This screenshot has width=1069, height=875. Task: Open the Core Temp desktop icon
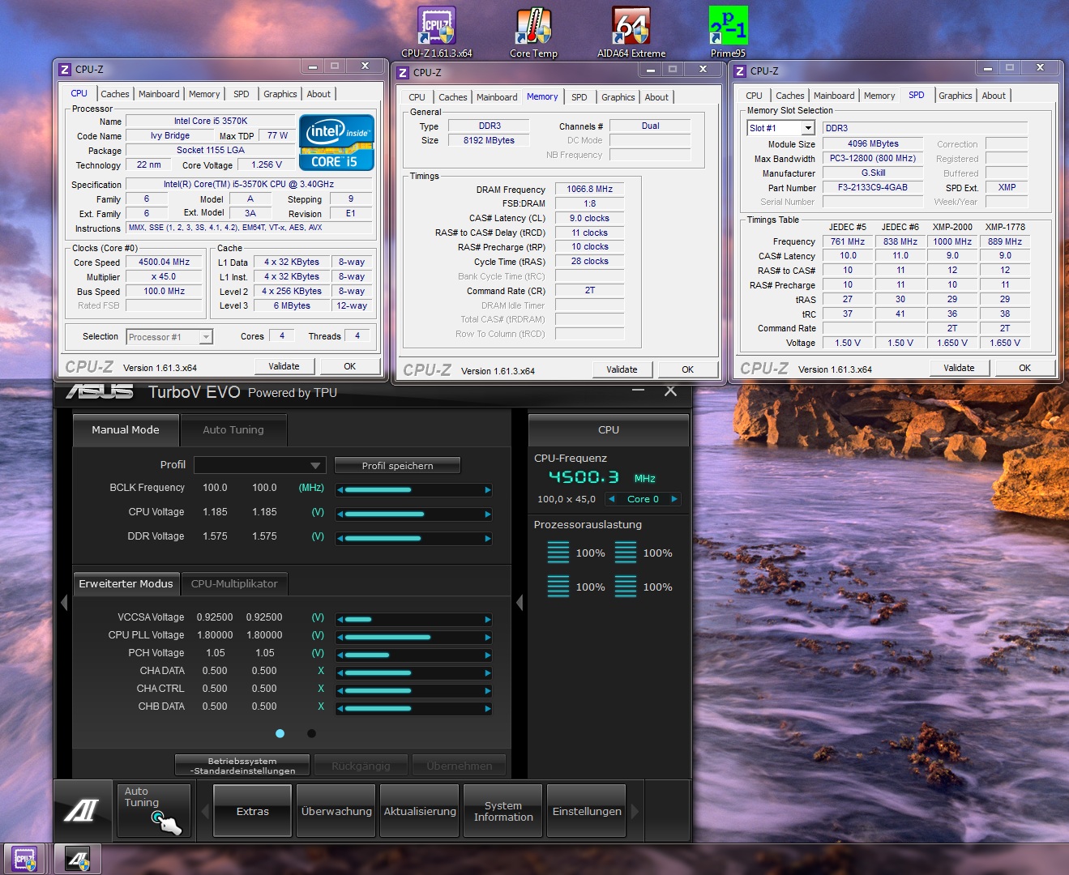(x=533, y=32)
